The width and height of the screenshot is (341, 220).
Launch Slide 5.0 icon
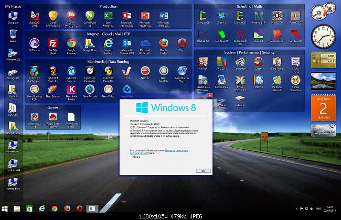pyautogui.click(x=259, y=36)
